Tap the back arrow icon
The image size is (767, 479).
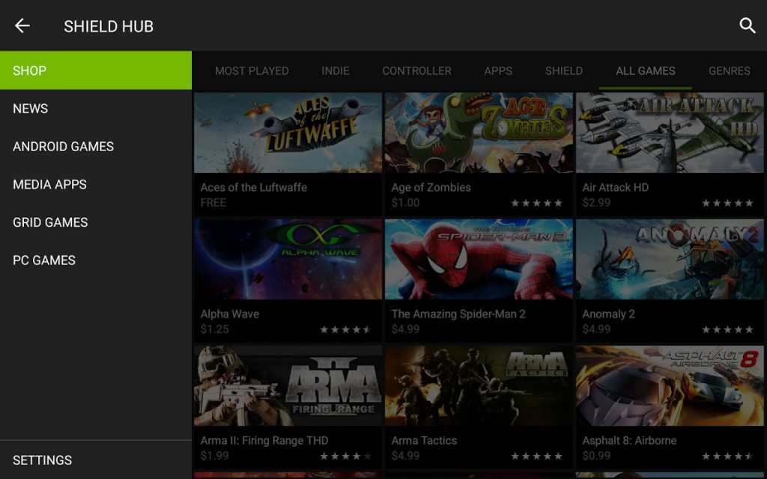[22, 25]
